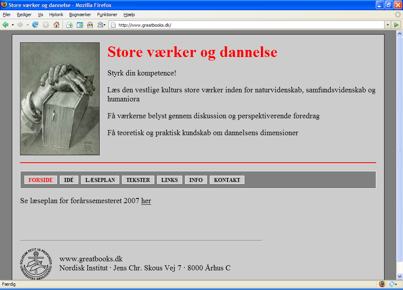
Task: Click the page icon in the address bar
Action: (113, 25)
